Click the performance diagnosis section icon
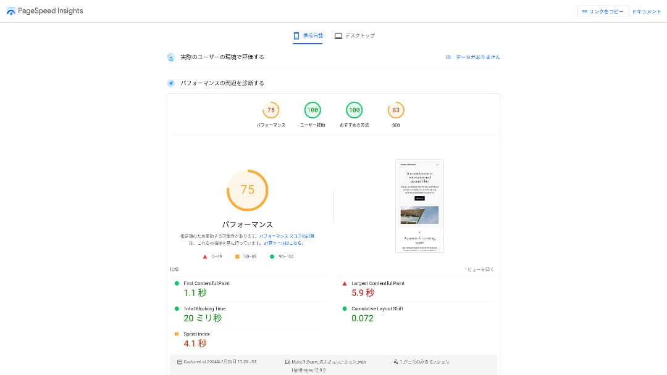Viewport: 667px width, 375px height. point(171,83)
